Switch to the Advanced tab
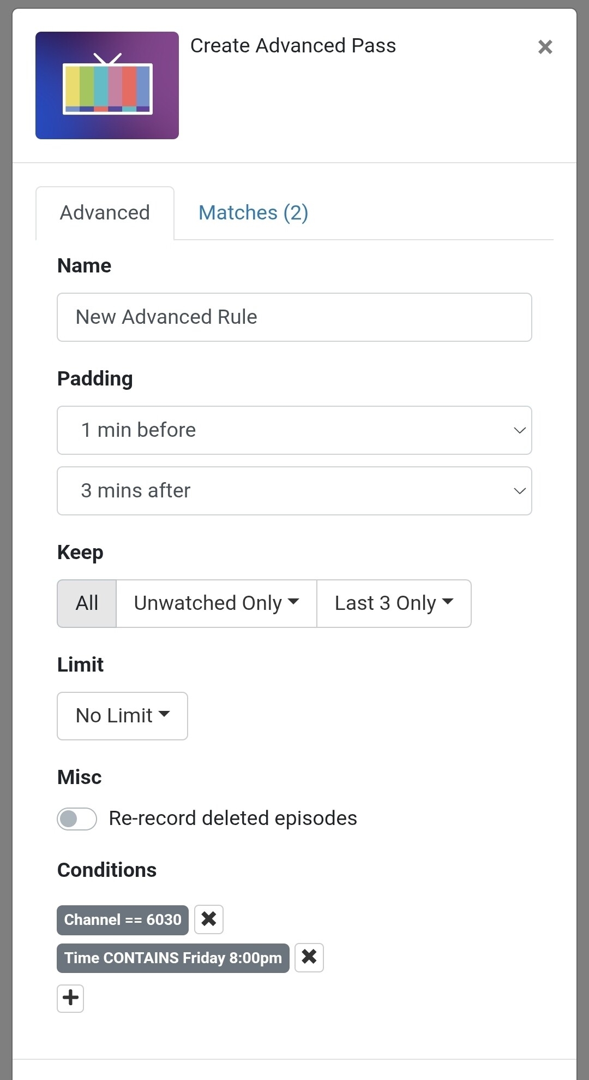This screenshot has width=589, height=1080. [x=105, y=213]
